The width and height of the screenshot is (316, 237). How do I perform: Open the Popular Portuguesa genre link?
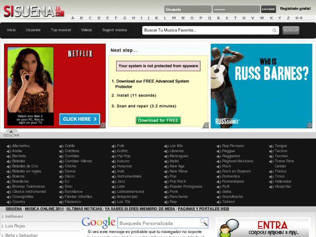tap(186, 187)
